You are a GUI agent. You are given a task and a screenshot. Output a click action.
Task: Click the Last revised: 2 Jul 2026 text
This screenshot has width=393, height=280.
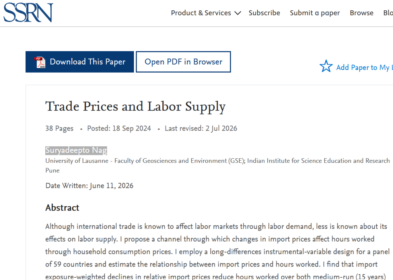[x=201, y=128]
